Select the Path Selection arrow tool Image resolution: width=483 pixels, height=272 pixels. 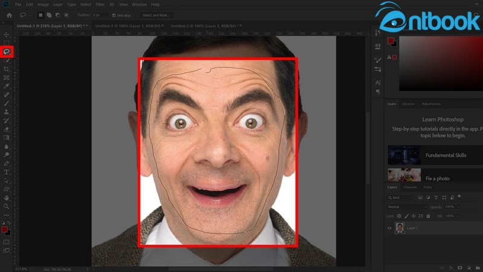pyautogui.click(x=6, y=181)
